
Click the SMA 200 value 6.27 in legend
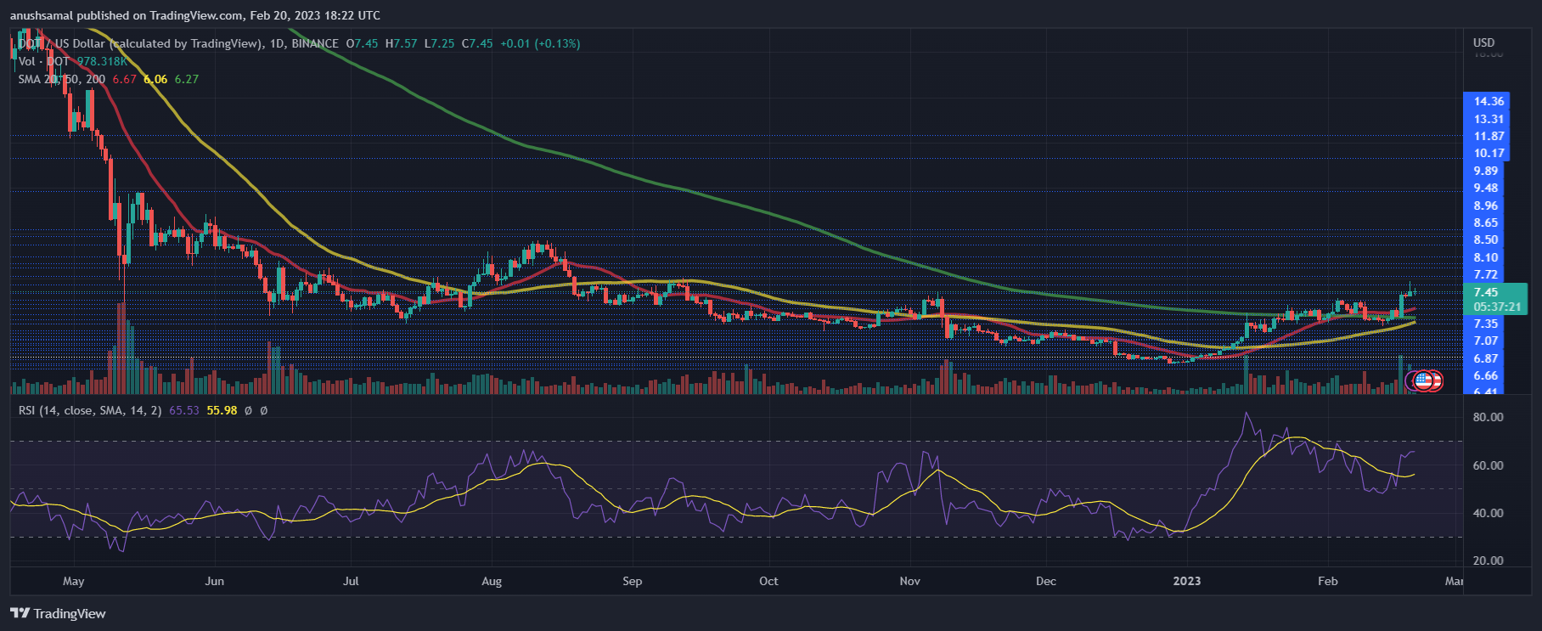coord(187,79)
